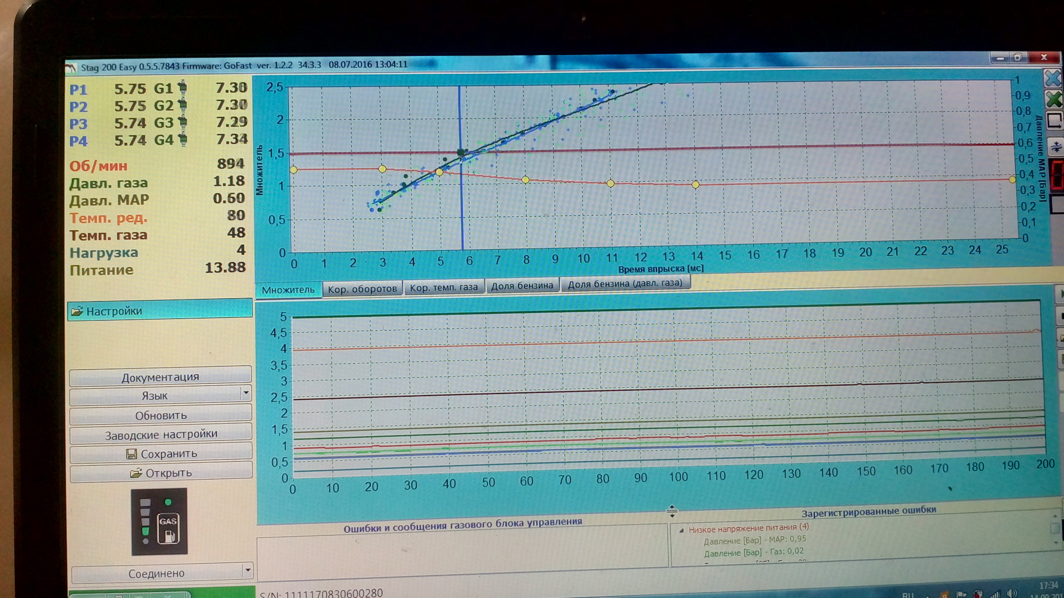Click the square arrow icon below the green X

(x=1054, y=121)
